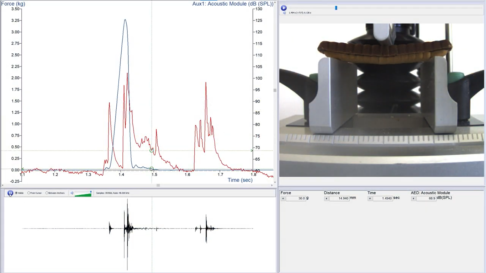Click the green cursor marker on acoustic curve
The height and width of the screenshot is (273, 486).
(152, 151)
